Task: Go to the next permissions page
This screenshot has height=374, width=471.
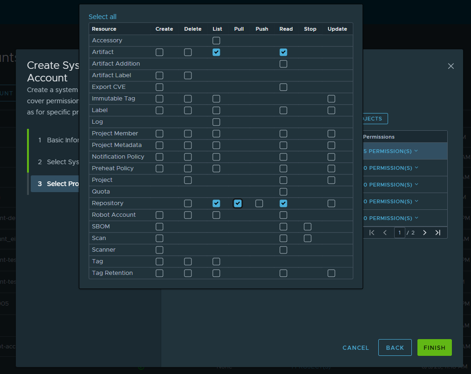Action: [x=424, y=233]
